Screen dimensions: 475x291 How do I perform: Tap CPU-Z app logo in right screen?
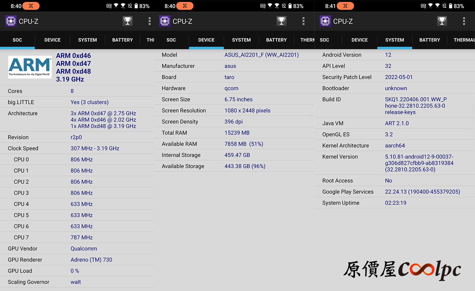point(325,21)
